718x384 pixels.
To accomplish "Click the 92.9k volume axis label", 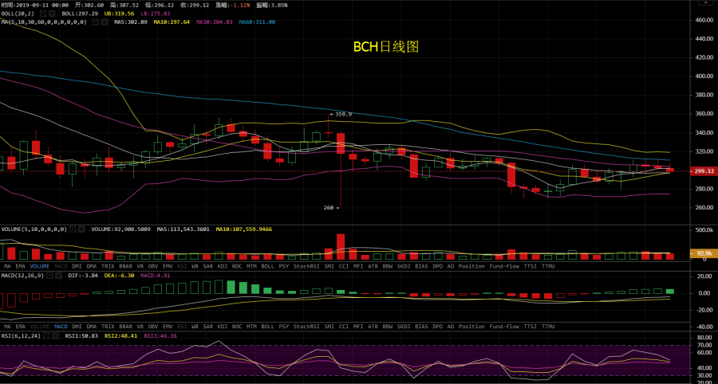I will pyautogui.click(x=703, y=253).
